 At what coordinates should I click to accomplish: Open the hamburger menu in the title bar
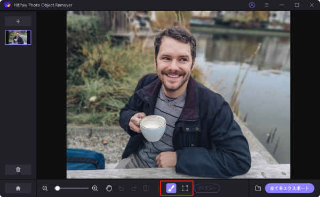[x=267, y=5]
